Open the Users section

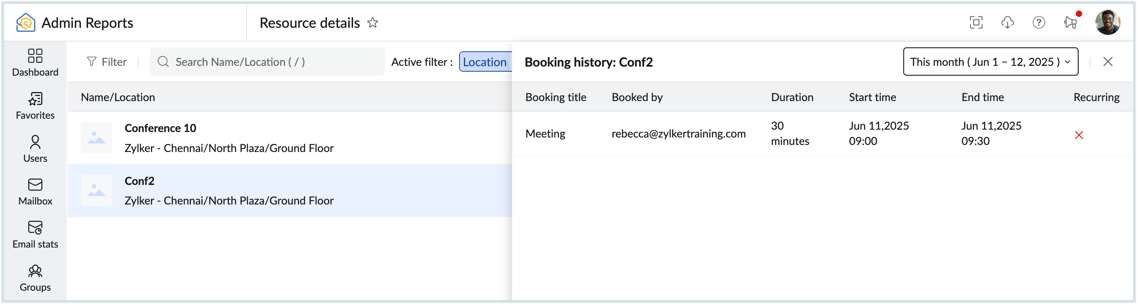coord(35,149)
